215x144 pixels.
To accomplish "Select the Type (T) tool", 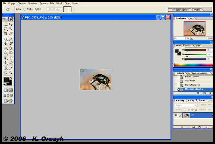I will (x=11, y=58).
